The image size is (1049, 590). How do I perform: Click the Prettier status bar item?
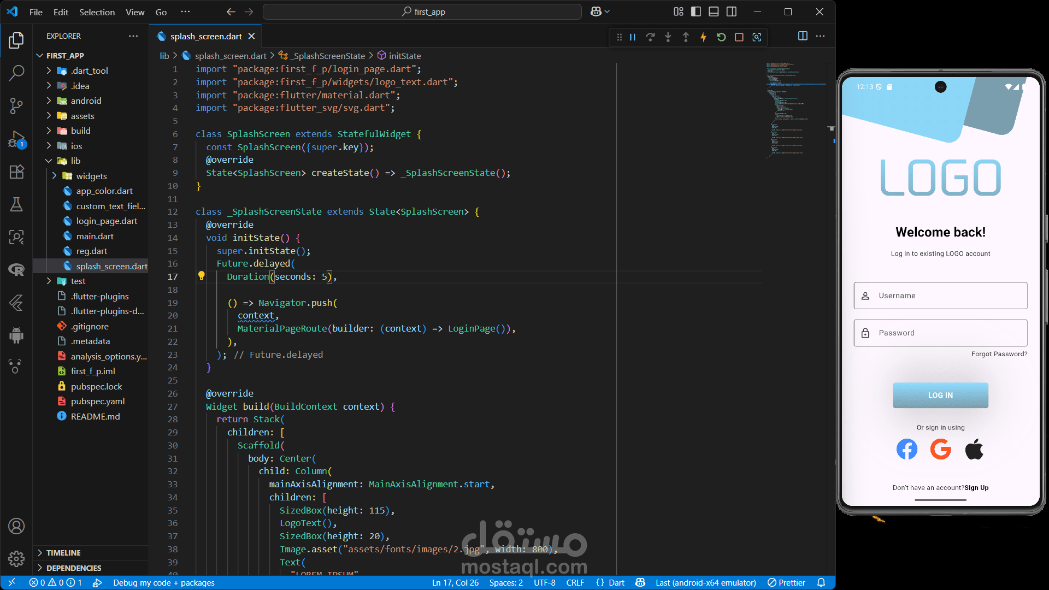[786, 583]
